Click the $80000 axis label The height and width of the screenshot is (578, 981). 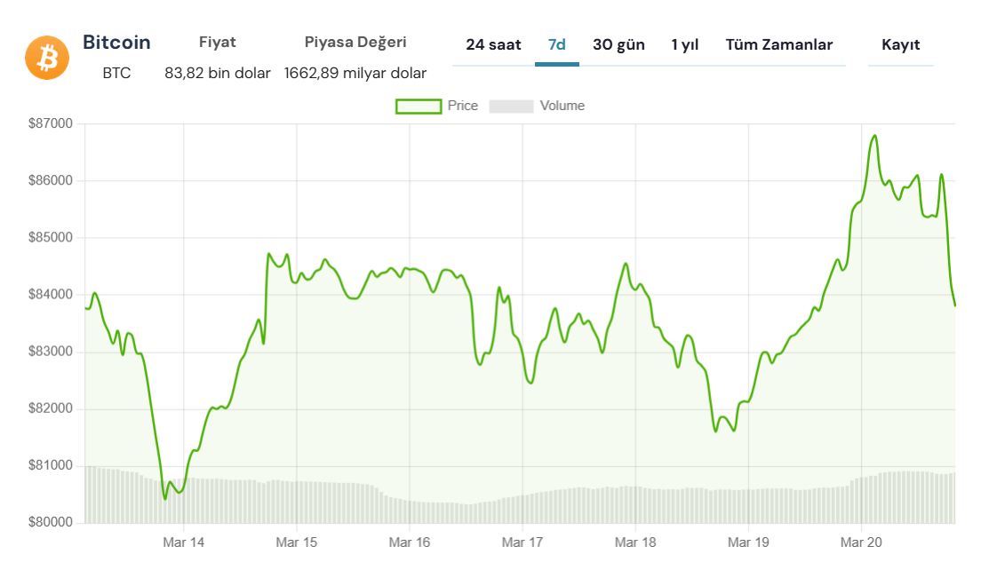pos(51,522)
